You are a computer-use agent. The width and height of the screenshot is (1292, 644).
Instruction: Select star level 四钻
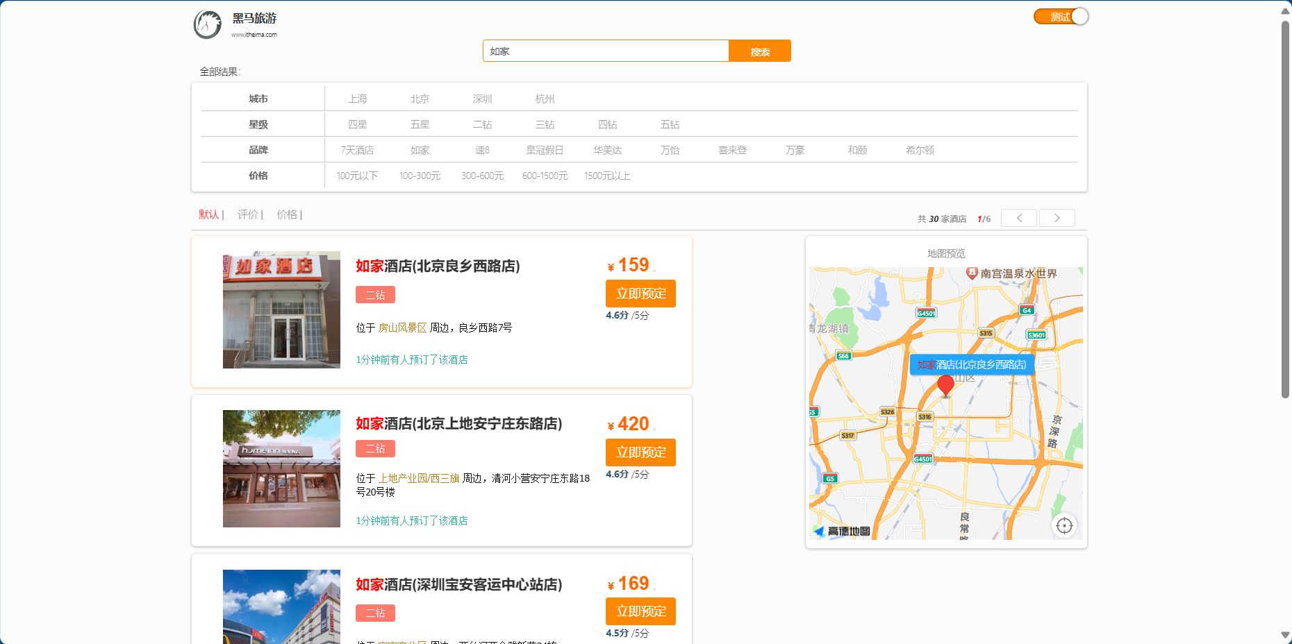coord(608,124)
